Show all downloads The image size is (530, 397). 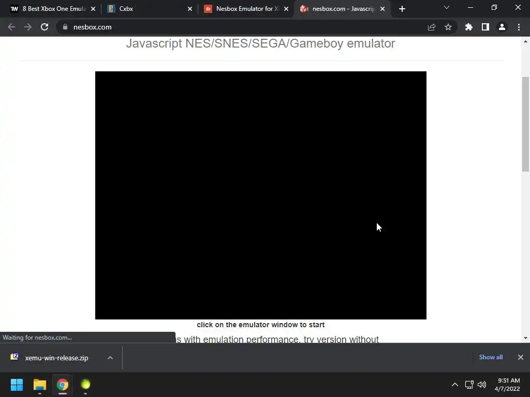(491, 357)
